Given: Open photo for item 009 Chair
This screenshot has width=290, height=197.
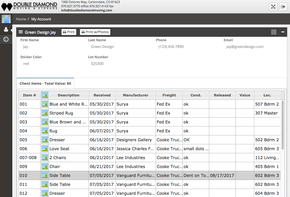Looking at the screenshot, I should [45, 167].
